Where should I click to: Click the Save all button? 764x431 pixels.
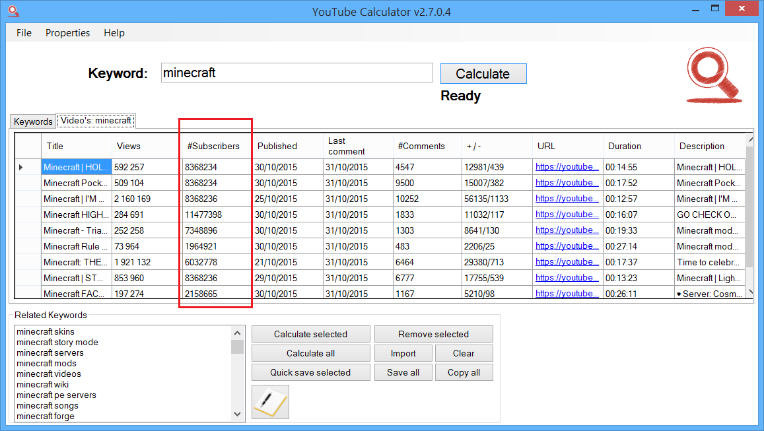click(403, 372)
